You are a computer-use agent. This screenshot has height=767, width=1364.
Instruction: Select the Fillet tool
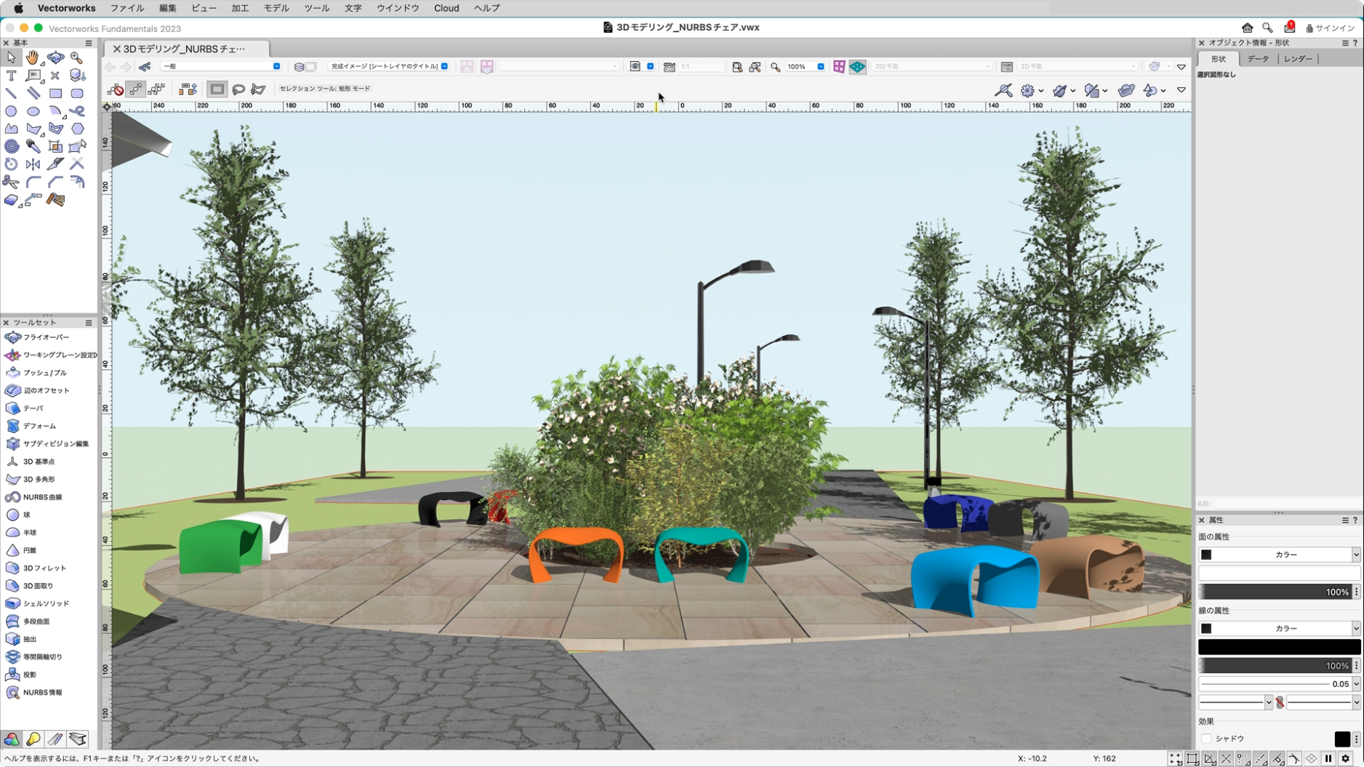33,182
